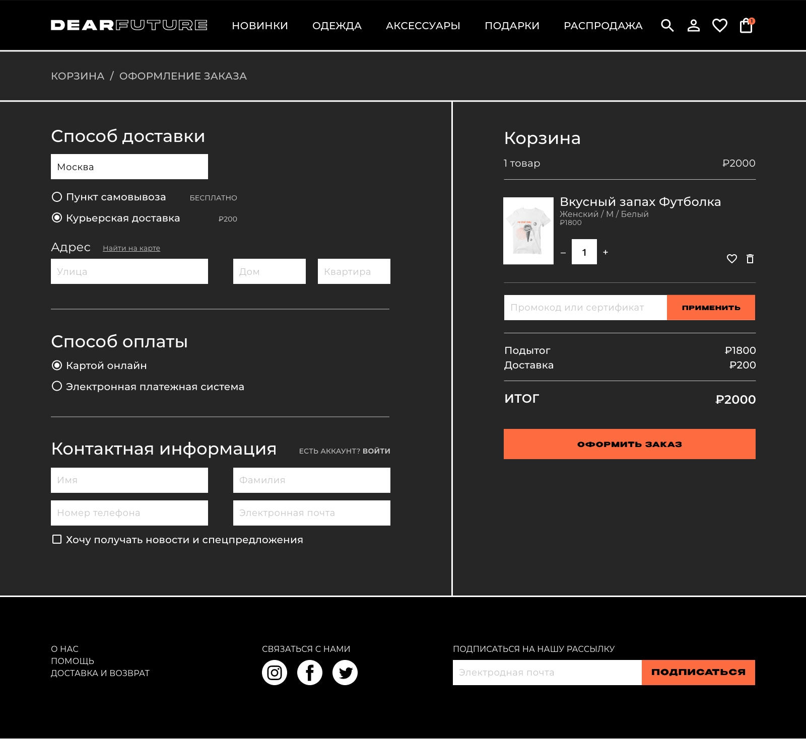Open the АКСЕССУАРЫ menu item
Screen dimensions: 806x739
[423, 26]
